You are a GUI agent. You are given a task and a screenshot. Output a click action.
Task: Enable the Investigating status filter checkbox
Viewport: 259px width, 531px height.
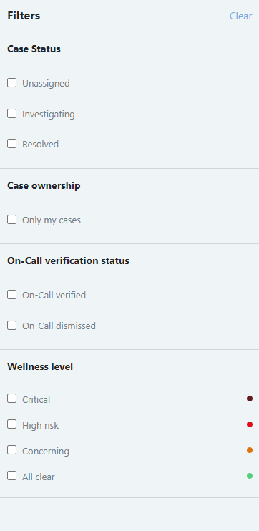12,114
